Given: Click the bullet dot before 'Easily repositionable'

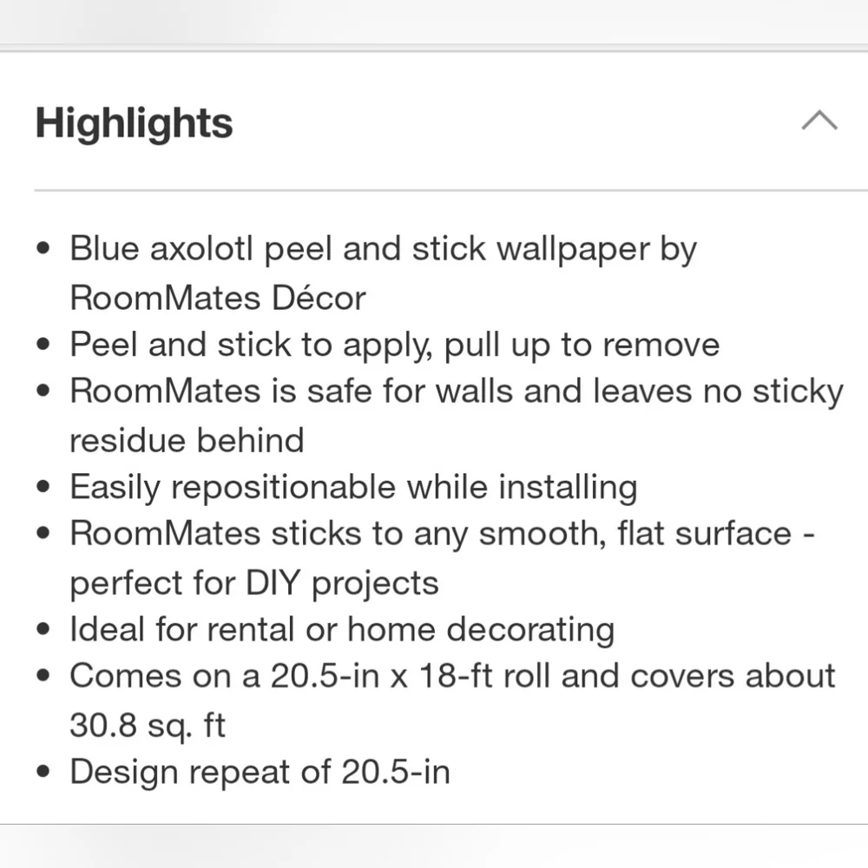Looking at the screenshot, I should pos(43,487).
